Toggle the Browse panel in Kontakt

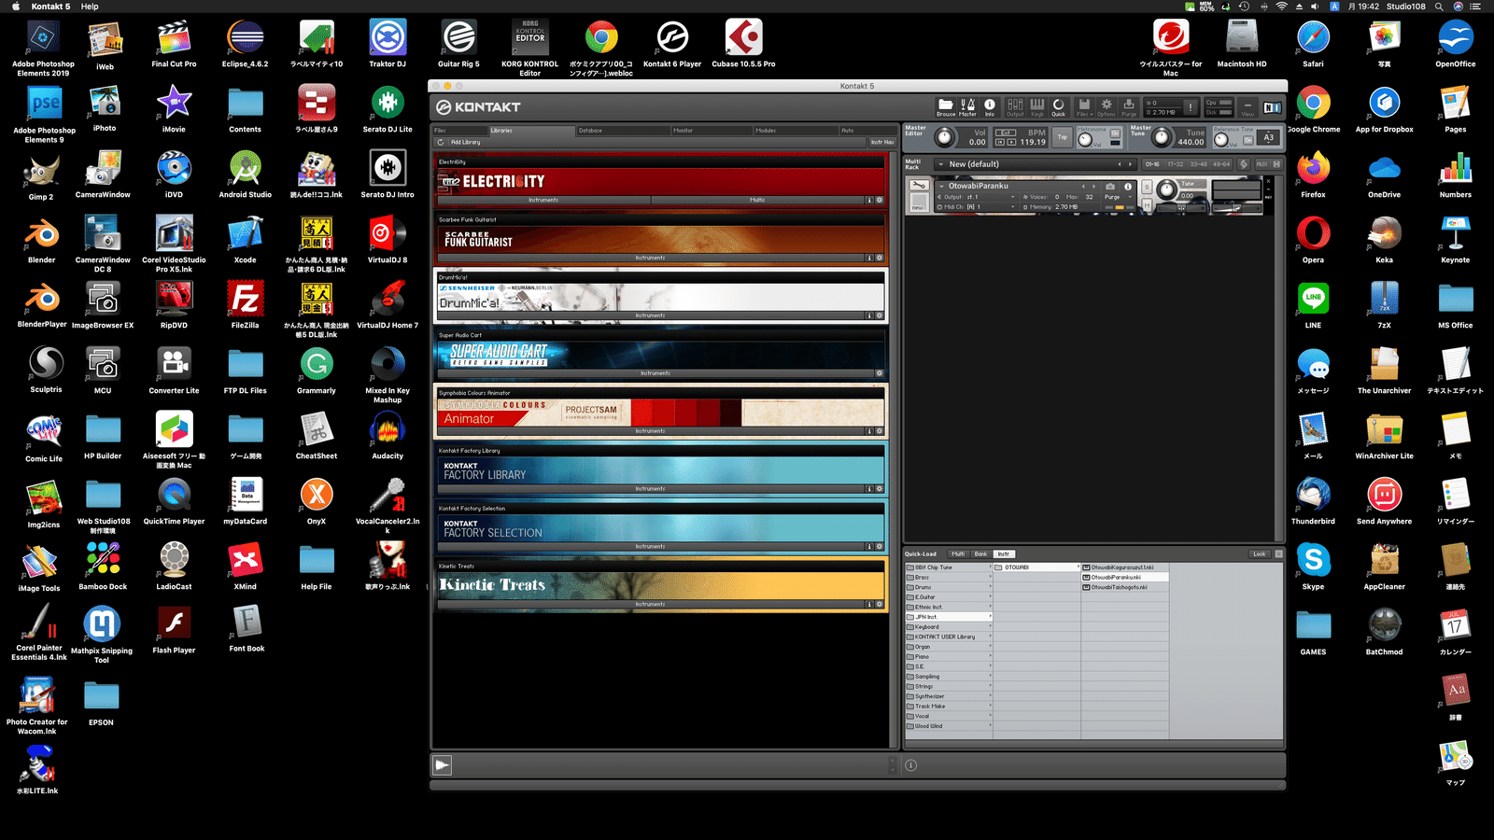(x=946, y=108)
